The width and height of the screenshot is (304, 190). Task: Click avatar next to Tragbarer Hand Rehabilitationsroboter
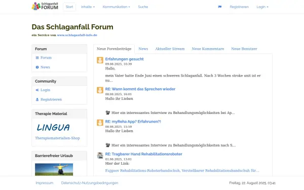tap(100, 155)
